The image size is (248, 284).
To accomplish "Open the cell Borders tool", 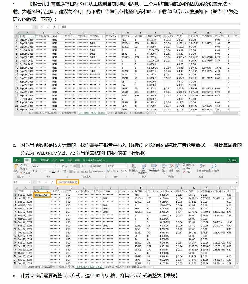I will (47, 171).
